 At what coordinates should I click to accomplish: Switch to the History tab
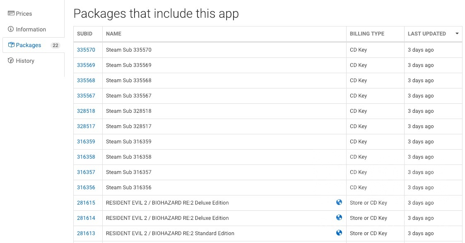click(x=25, y=61)
